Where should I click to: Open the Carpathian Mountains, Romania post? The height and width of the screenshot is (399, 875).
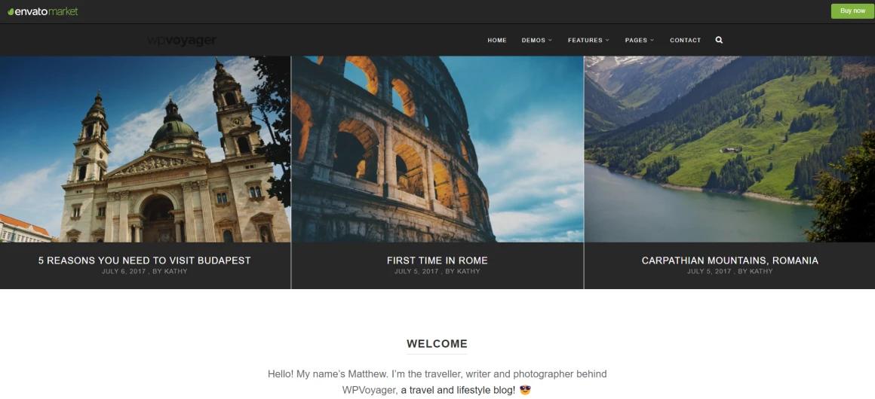(730, 260)
